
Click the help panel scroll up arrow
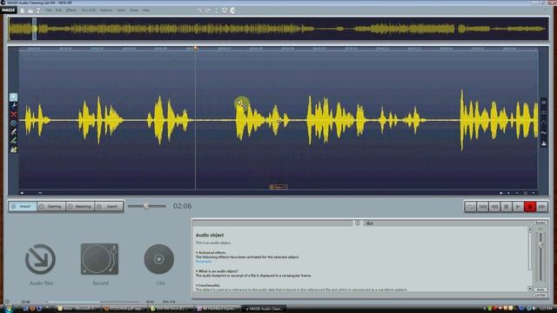[x=530, y=230]
